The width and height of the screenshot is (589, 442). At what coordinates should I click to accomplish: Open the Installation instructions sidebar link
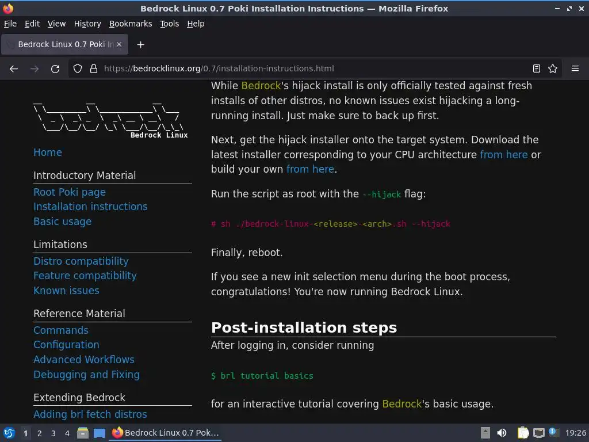[x=90, y=207]
